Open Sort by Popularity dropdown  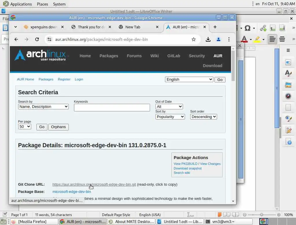pos(170,117)
